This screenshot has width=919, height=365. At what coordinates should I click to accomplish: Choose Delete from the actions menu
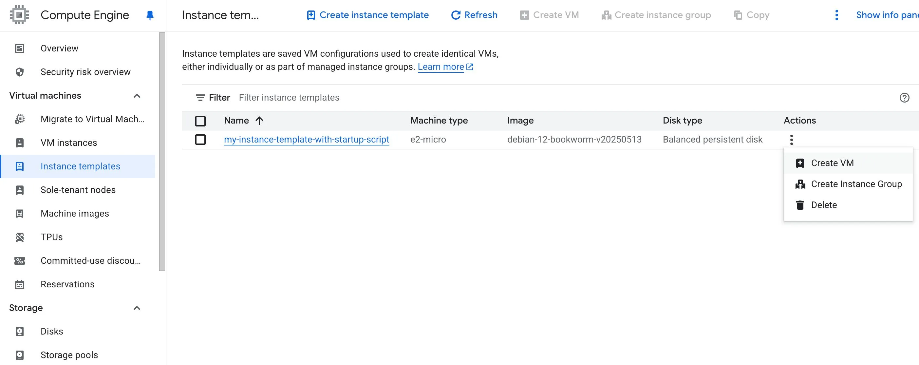(848, 205)
